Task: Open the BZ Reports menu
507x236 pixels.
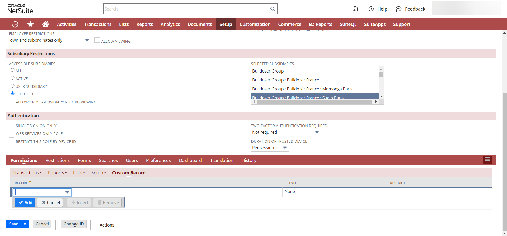Action: tap(321, 24)
